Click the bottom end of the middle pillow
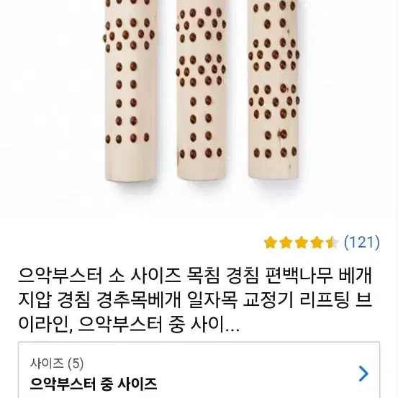Screen dimensions: 398x398 pyautogui.click(x=202, y=170)
